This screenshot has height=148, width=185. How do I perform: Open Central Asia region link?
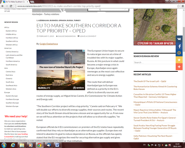10,72
